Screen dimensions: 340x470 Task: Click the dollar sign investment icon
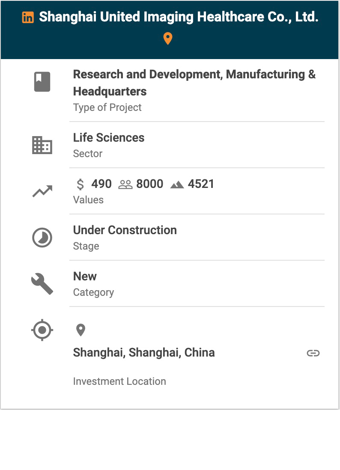[x=80, y=184]
